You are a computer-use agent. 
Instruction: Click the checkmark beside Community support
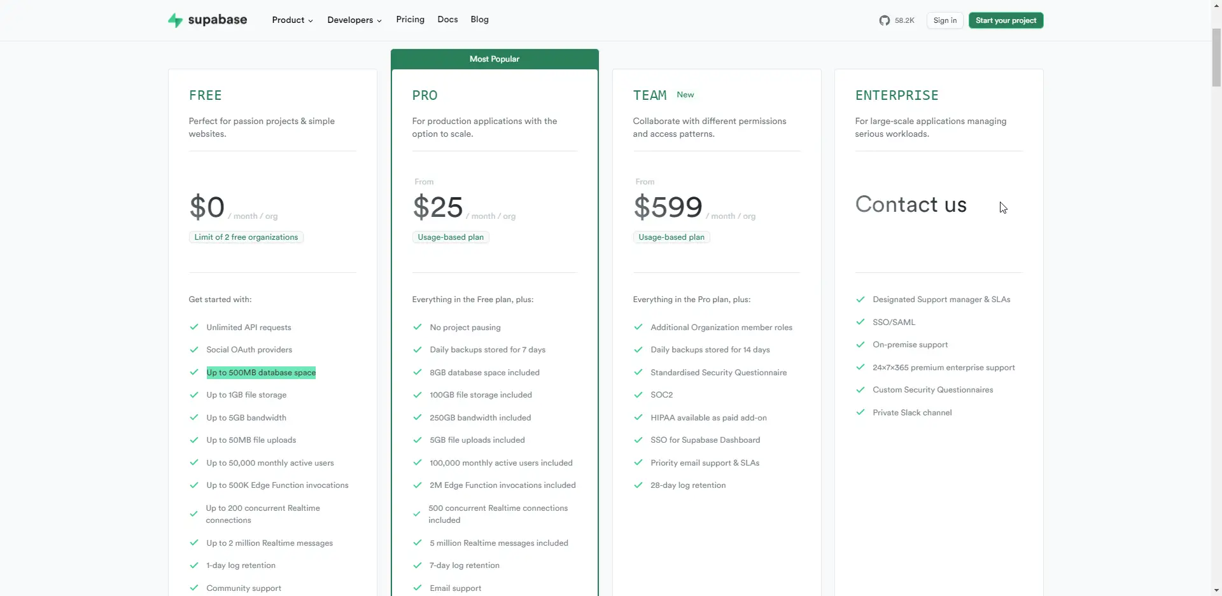pyautogui.click(x=194, y=588)
